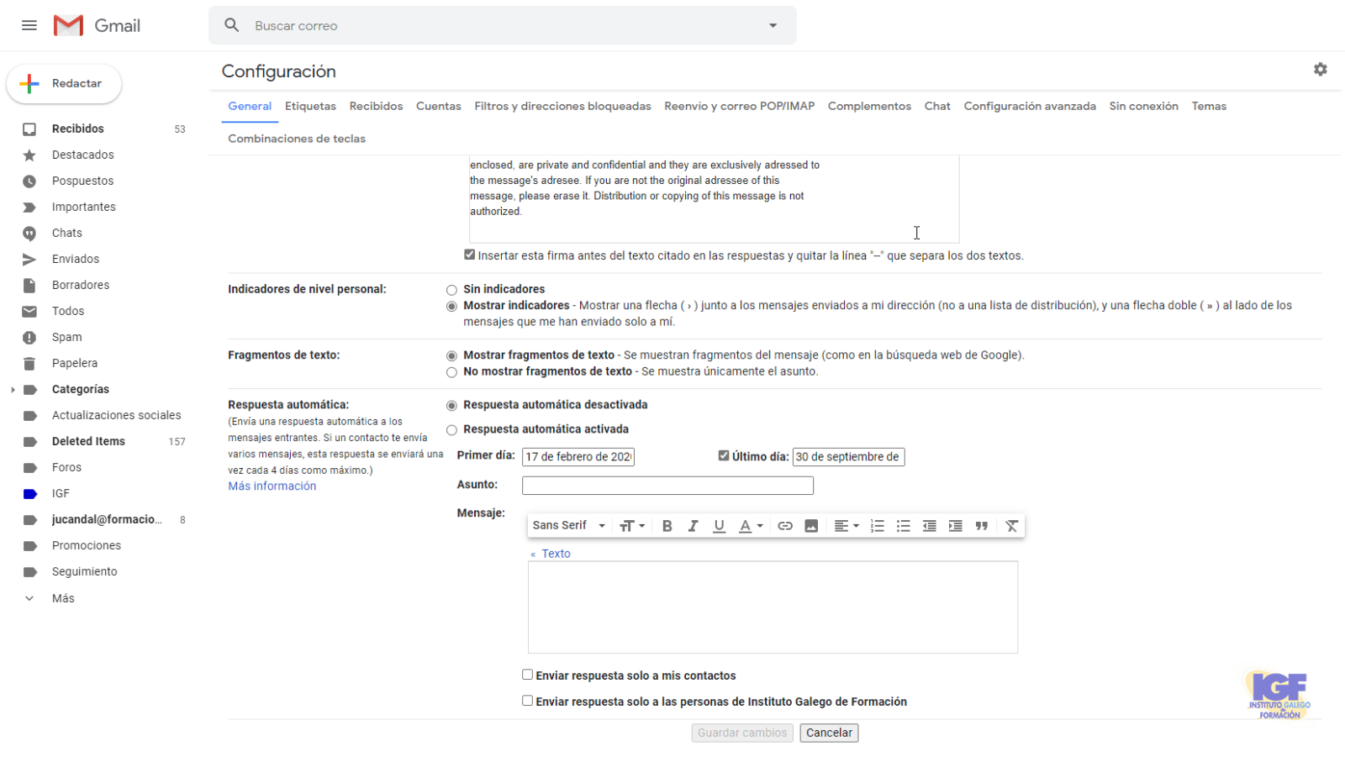Click the Bold formatting icon
The width and height of the screenshot is (1345, 757).
(x=667, y=526)
